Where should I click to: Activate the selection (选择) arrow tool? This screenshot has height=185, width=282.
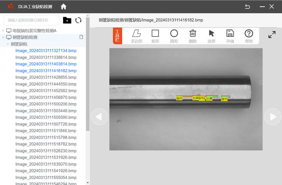[x=211, y=36]
